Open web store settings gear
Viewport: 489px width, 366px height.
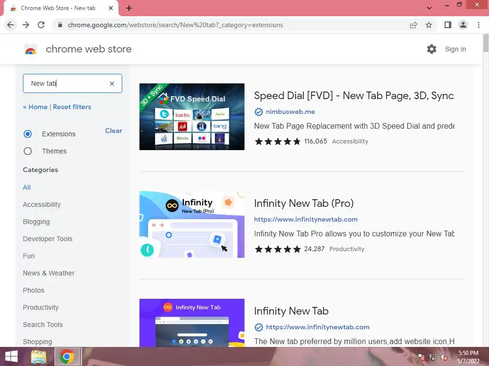(x=432, y=49)
